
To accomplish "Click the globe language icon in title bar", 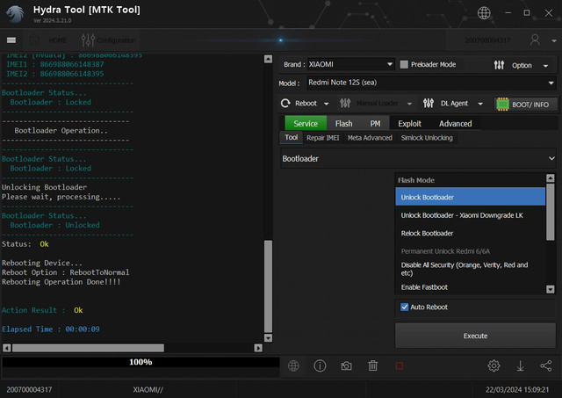I will pyautogui.click(x=484, y=13).
